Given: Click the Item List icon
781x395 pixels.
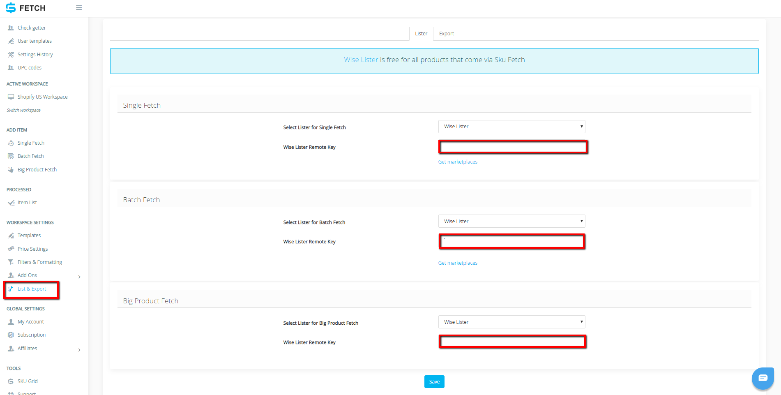Looking at the screenshot, I should pos(11,203).
